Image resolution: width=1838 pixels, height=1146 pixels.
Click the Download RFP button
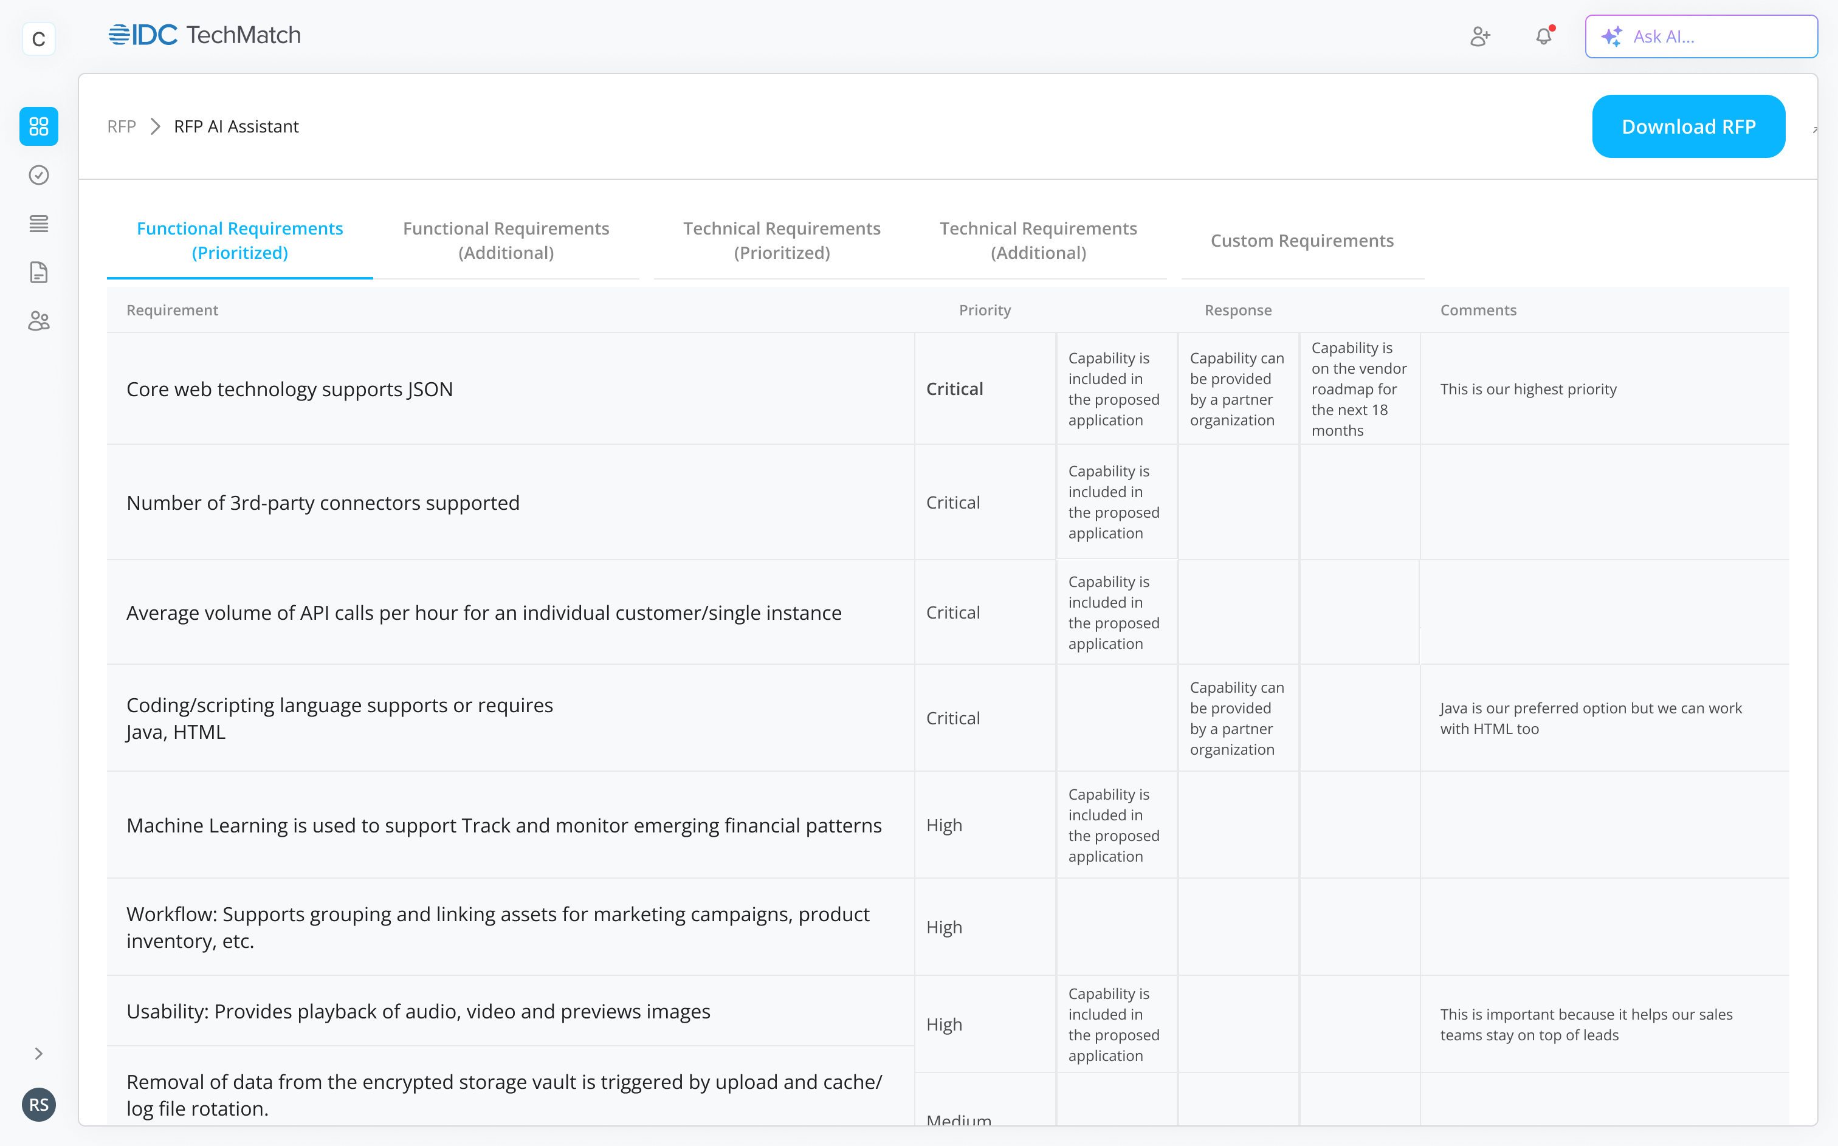coord(1688,126)
